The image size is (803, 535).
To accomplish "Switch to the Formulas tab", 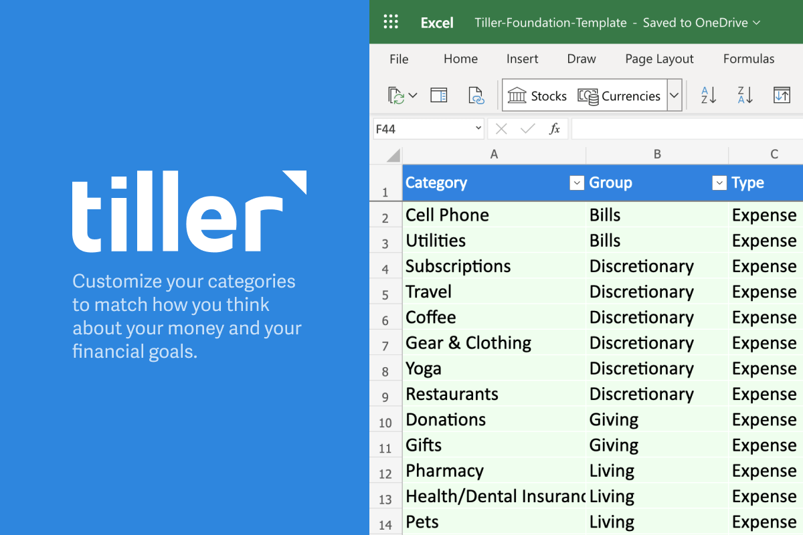I will pyautogui.click(x=749, y=59).
